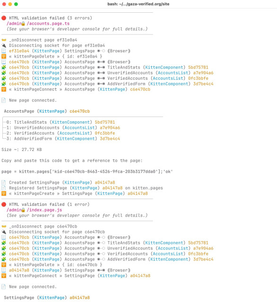Image resolution: width=277 pixels, height=302 pixels.
Task: Click the text '_onDisconnect page c6e470cb'
Action: (43, 226)
